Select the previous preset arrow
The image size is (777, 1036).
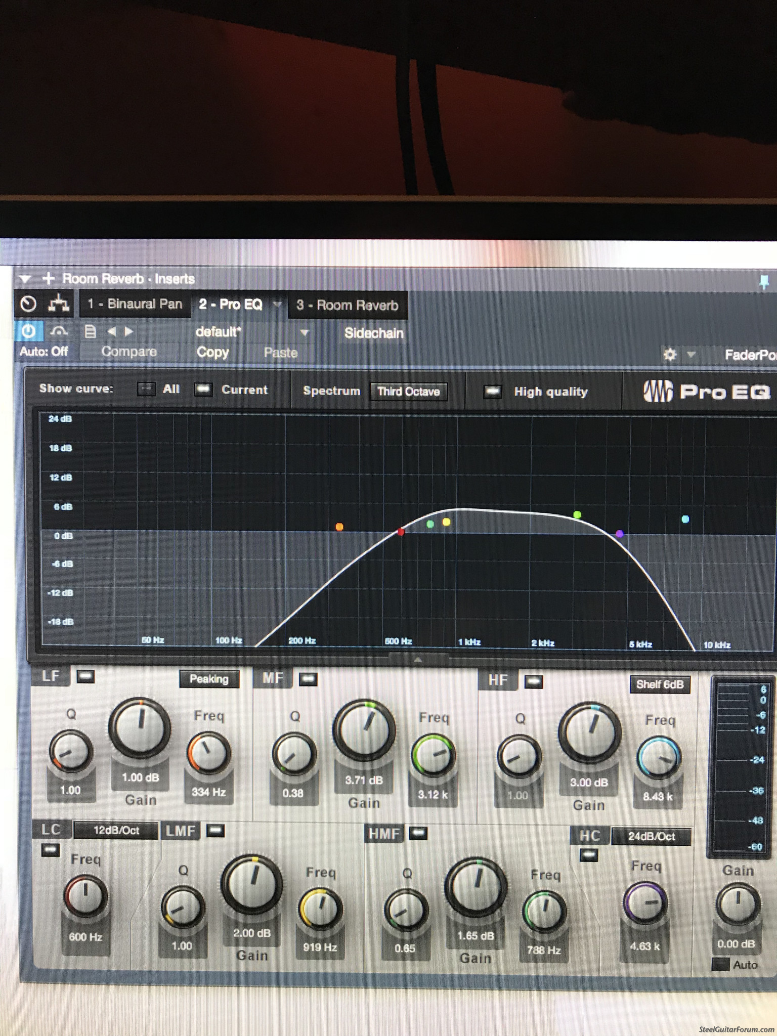pos(112,332)
